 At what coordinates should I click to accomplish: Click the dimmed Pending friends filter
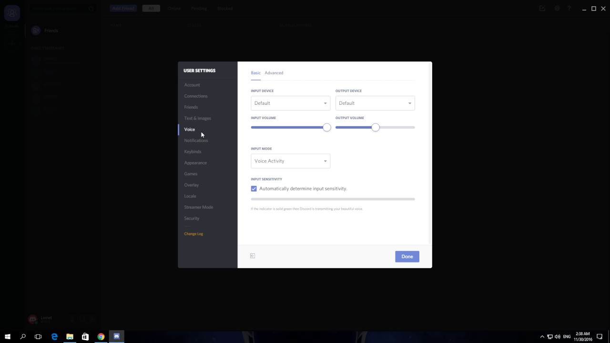[x=199, y=8]
